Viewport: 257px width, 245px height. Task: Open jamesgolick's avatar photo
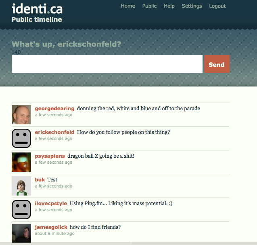[x=21, y=233]
